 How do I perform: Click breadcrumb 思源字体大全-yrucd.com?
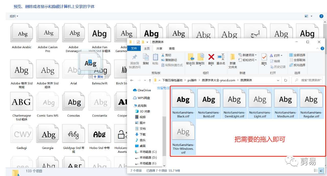[218, 80]
